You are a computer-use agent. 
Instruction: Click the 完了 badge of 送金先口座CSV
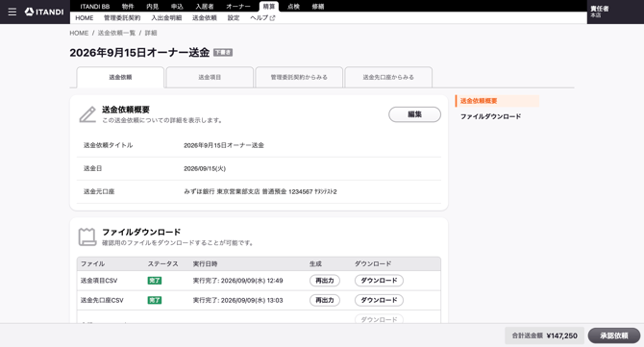click(x=155, y=300)
